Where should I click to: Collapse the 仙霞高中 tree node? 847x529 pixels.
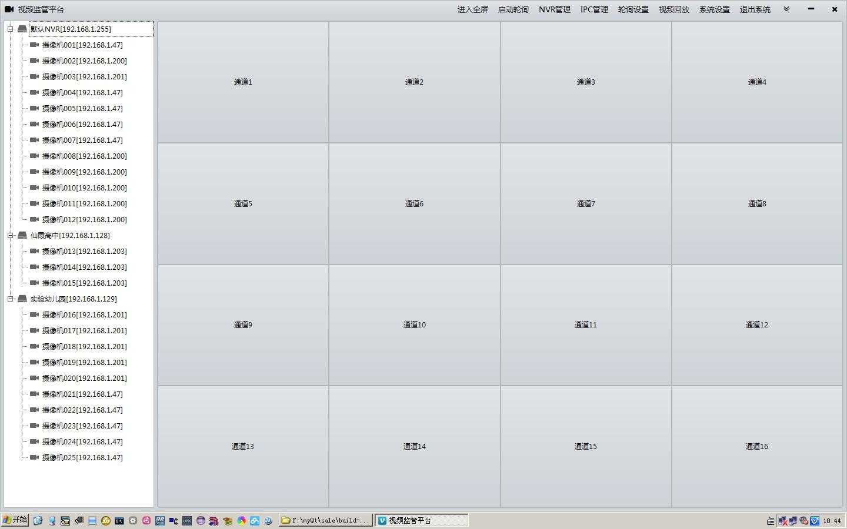click(x=10, y=235)
